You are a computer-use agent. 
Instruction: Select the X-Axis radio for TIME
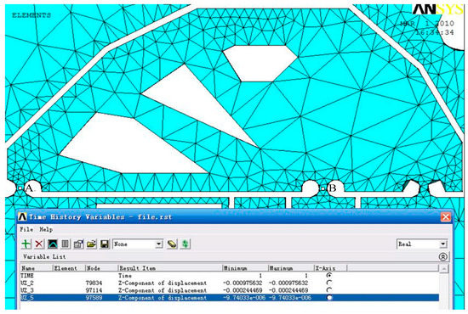click(329, 275)
